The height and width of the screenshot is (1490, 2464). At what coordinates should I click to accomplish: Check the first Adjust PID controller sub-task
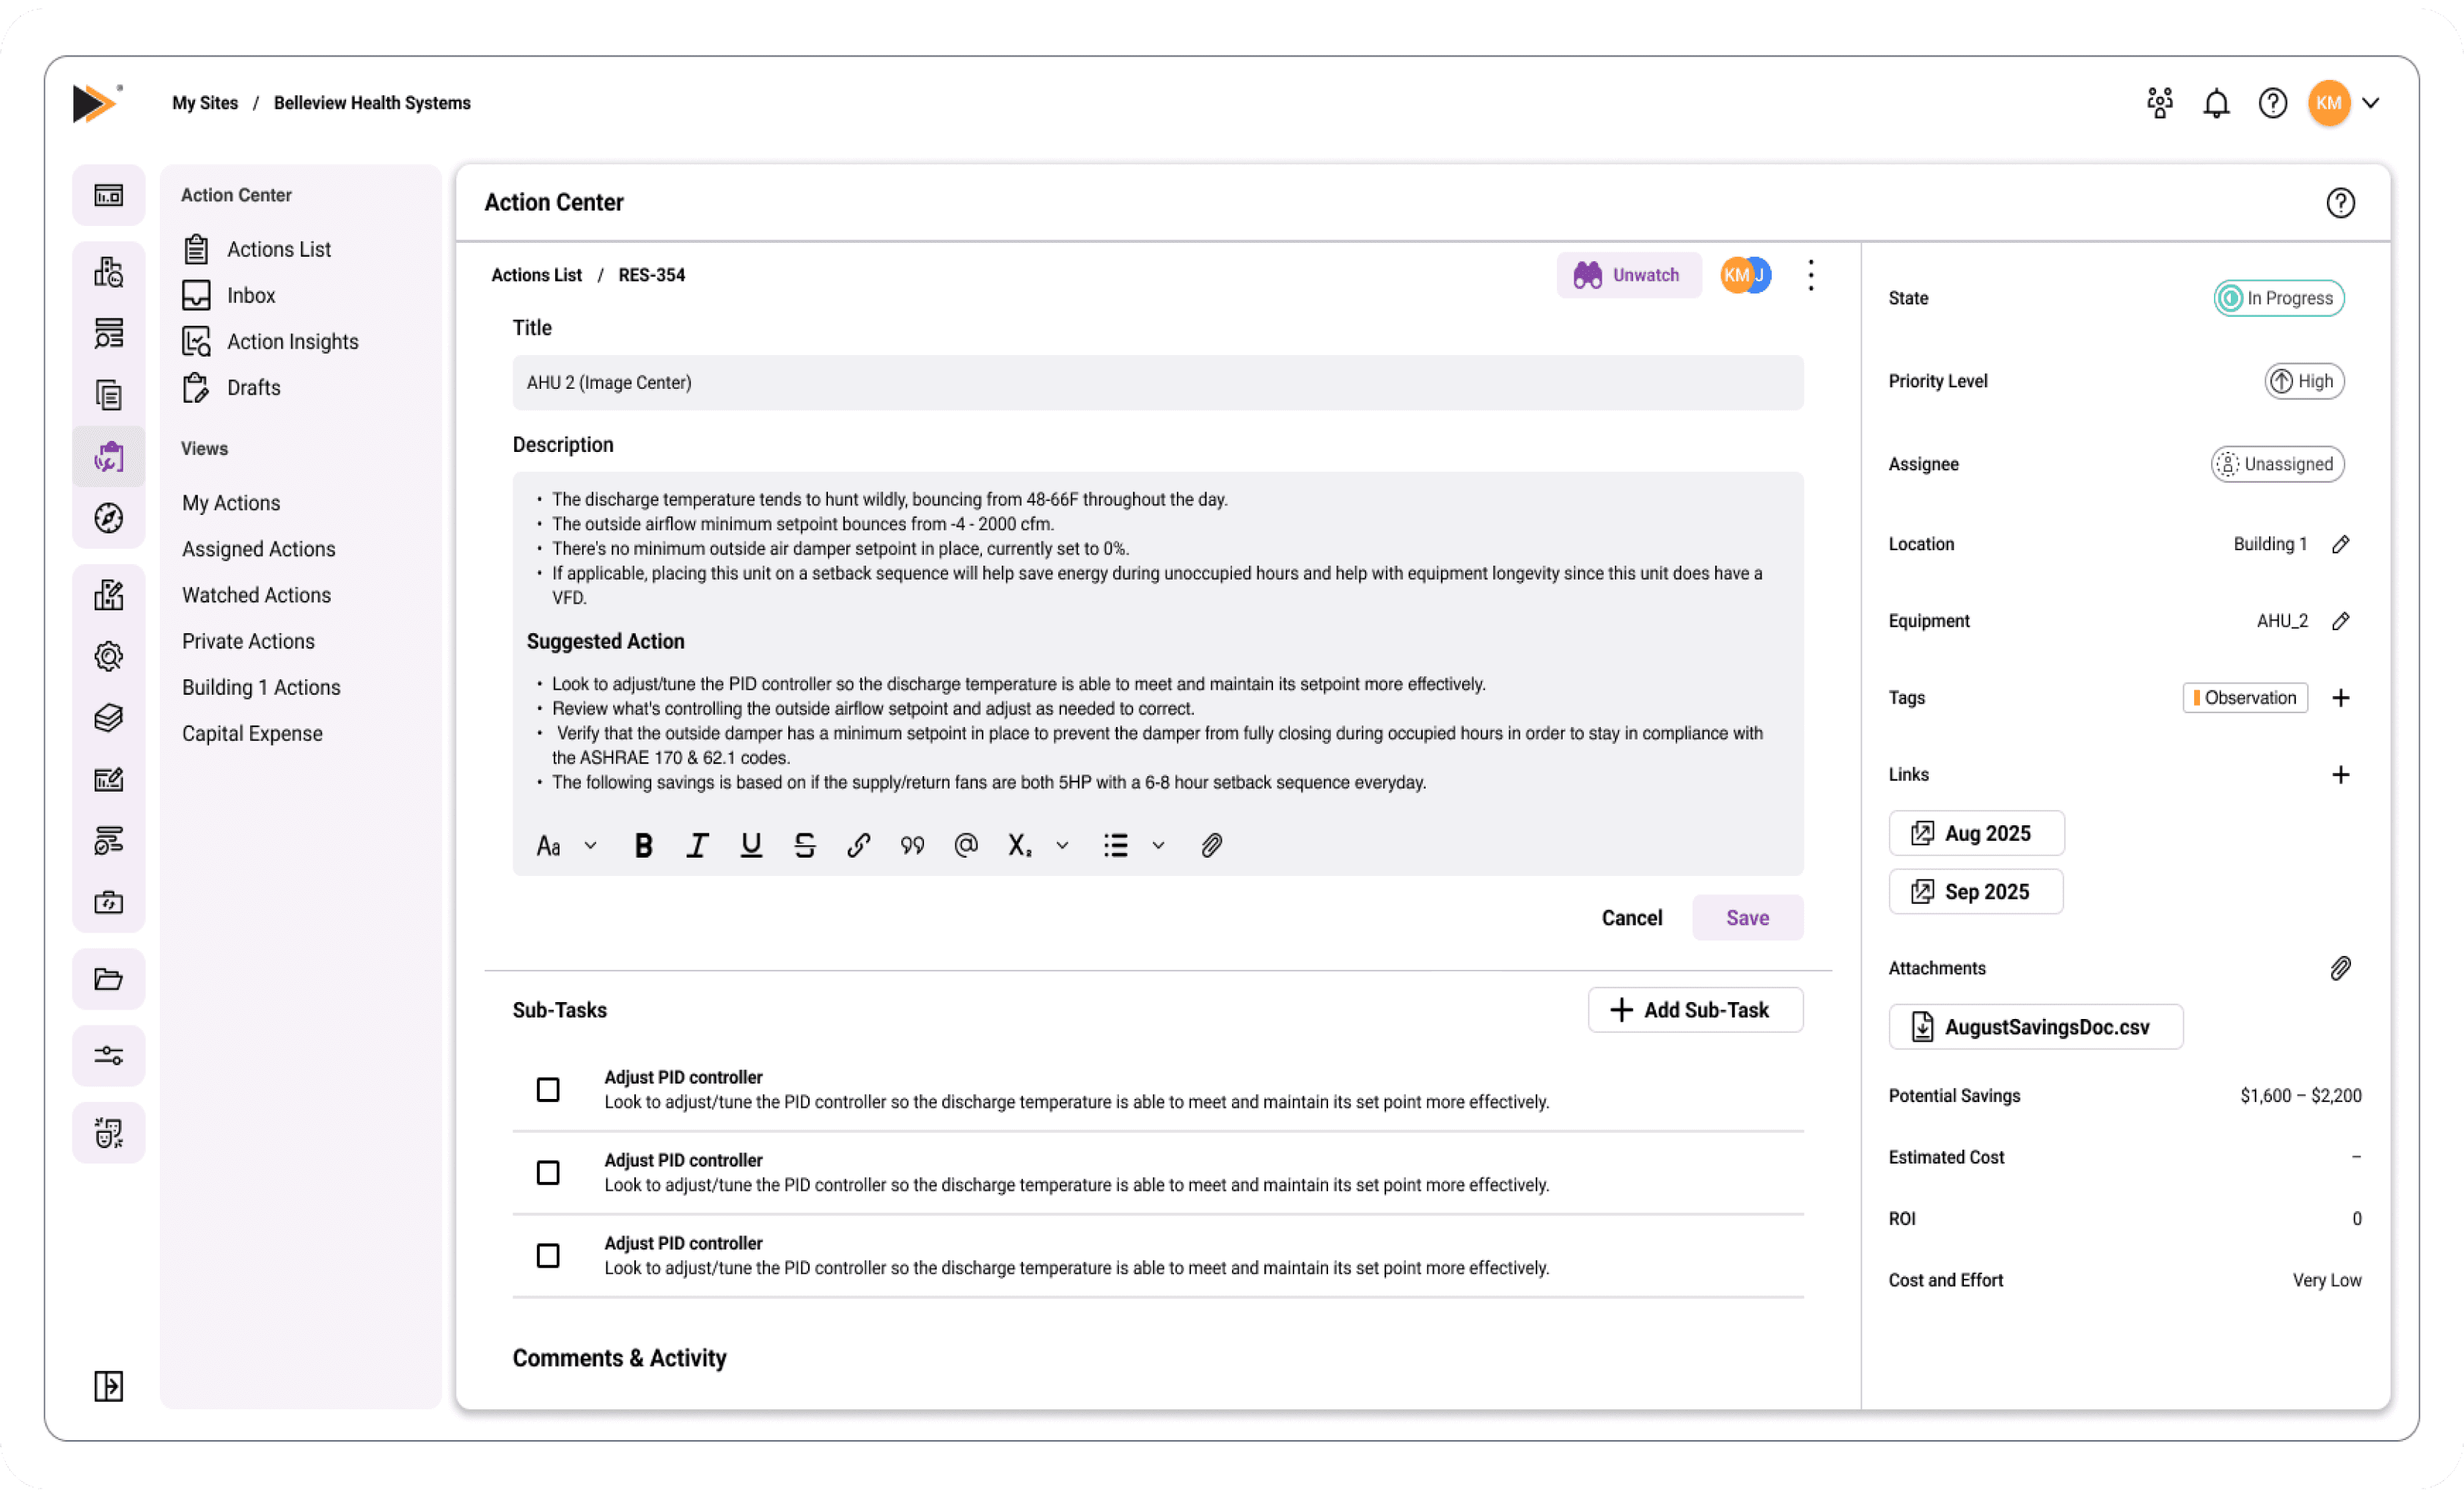tap(548, 1089)
